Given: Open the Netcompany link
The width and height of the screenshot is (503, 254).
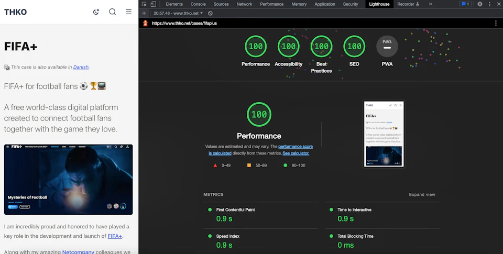Looking at the screenshot, I should (78, 252).
